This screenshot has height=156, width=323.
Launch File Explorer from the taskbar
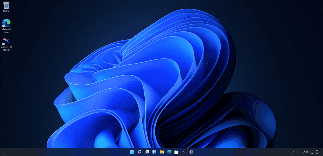click(161, 152)
